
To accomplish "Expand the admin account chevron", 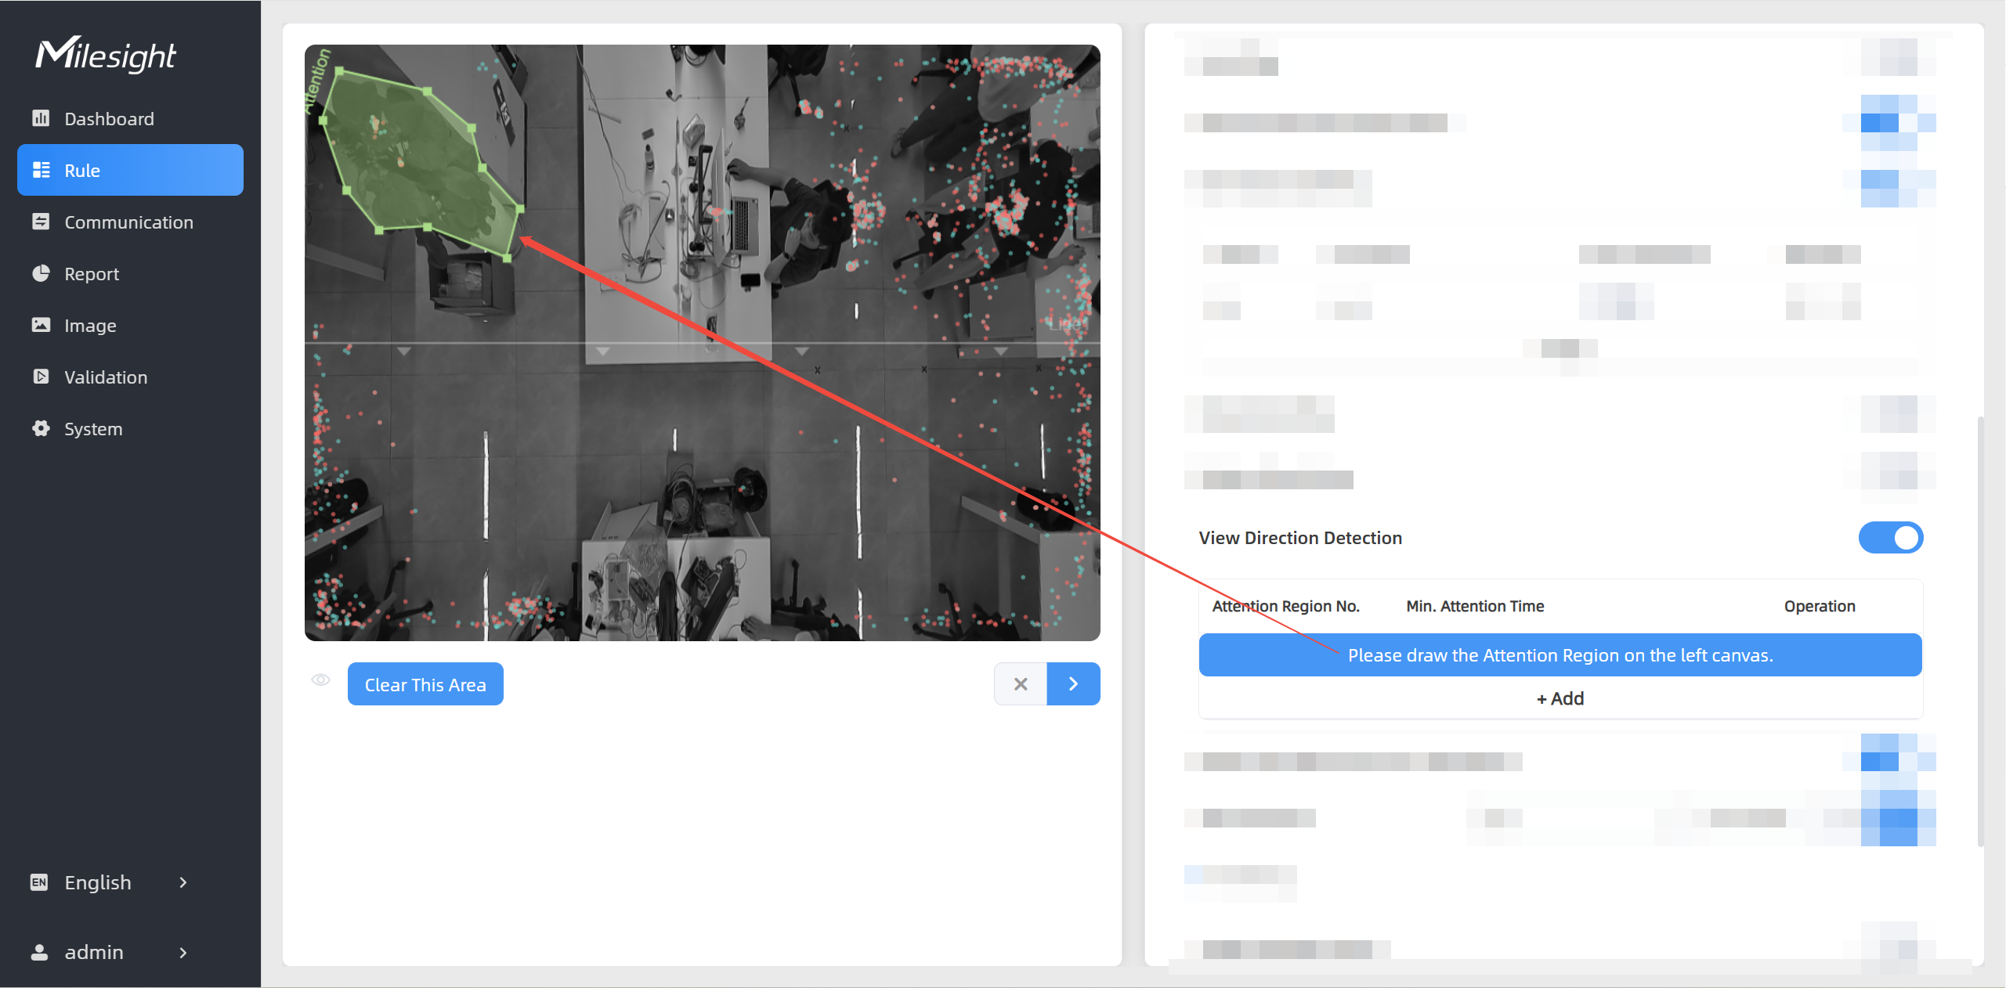I will (x=183, y=952).
